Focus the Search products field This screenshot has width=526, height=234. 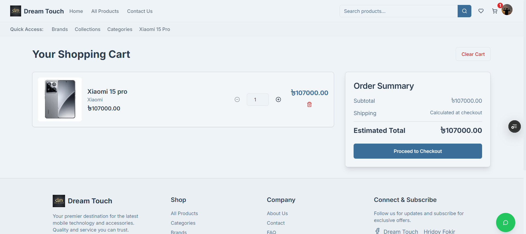[x=399, y=11]
